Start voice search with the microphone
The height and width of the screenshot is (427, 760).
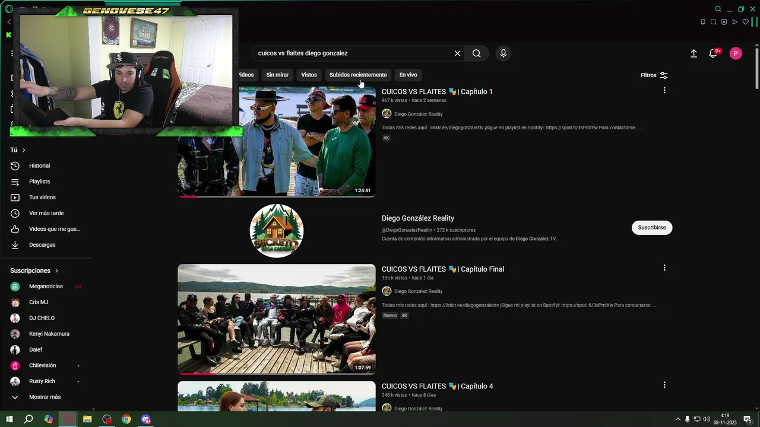pyautogui.click(x=503, y=53)
